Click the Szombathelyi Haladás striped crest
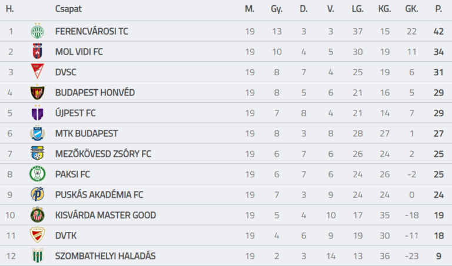This screenshot has width=452, height=266. pyautogui.click(x=38, y=255)
